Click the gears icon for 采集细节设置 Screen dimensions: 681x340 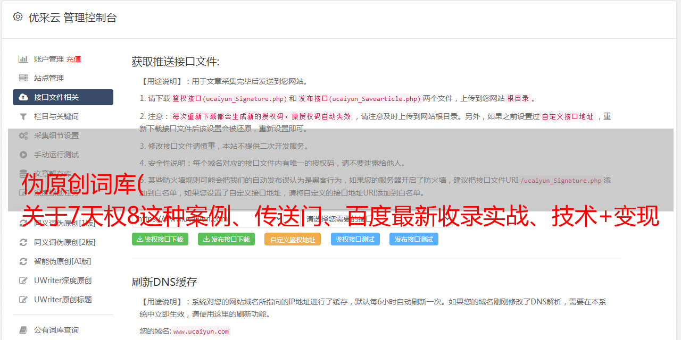point(23,135)
